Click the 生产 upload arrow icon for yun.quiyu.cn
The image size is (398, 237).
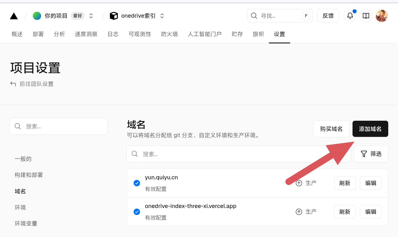[299, 183]
